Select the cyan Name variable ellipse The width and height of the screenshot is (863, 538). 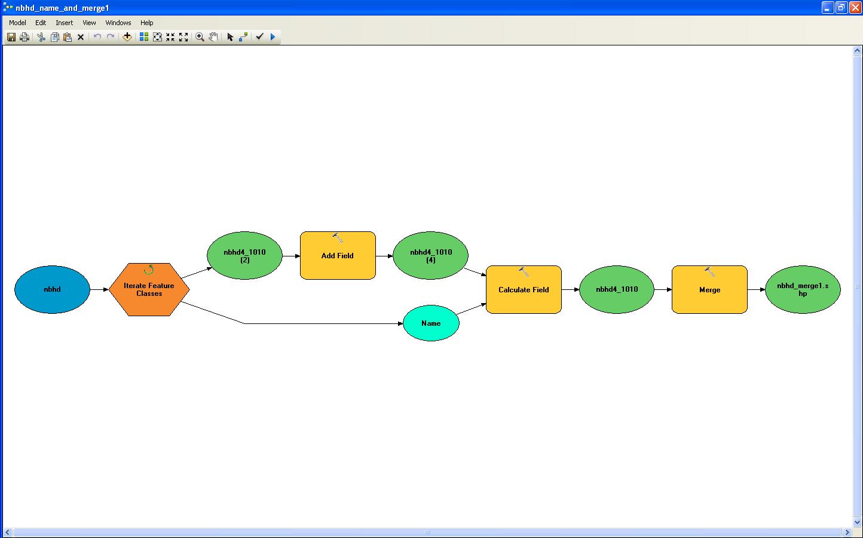click(431, 323)
